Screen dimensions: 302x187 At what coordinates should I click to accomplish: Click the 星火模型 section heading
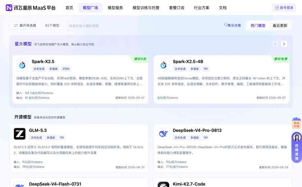click(x=23, y=44)
